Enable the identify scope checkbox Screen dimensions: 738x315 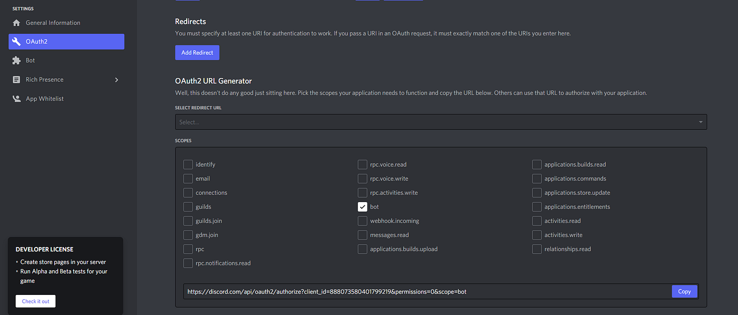(188, 165)
